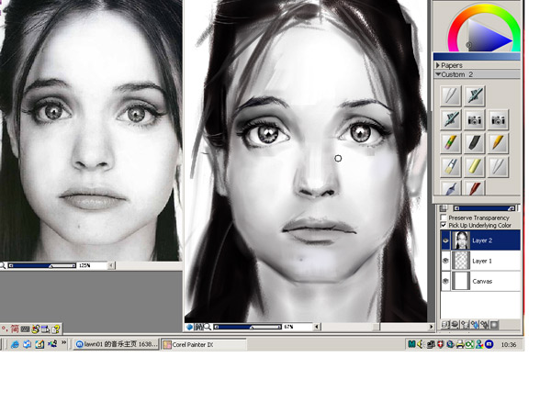
Task: Click the speaker volume tray icon
Action: tap(420, 344)
